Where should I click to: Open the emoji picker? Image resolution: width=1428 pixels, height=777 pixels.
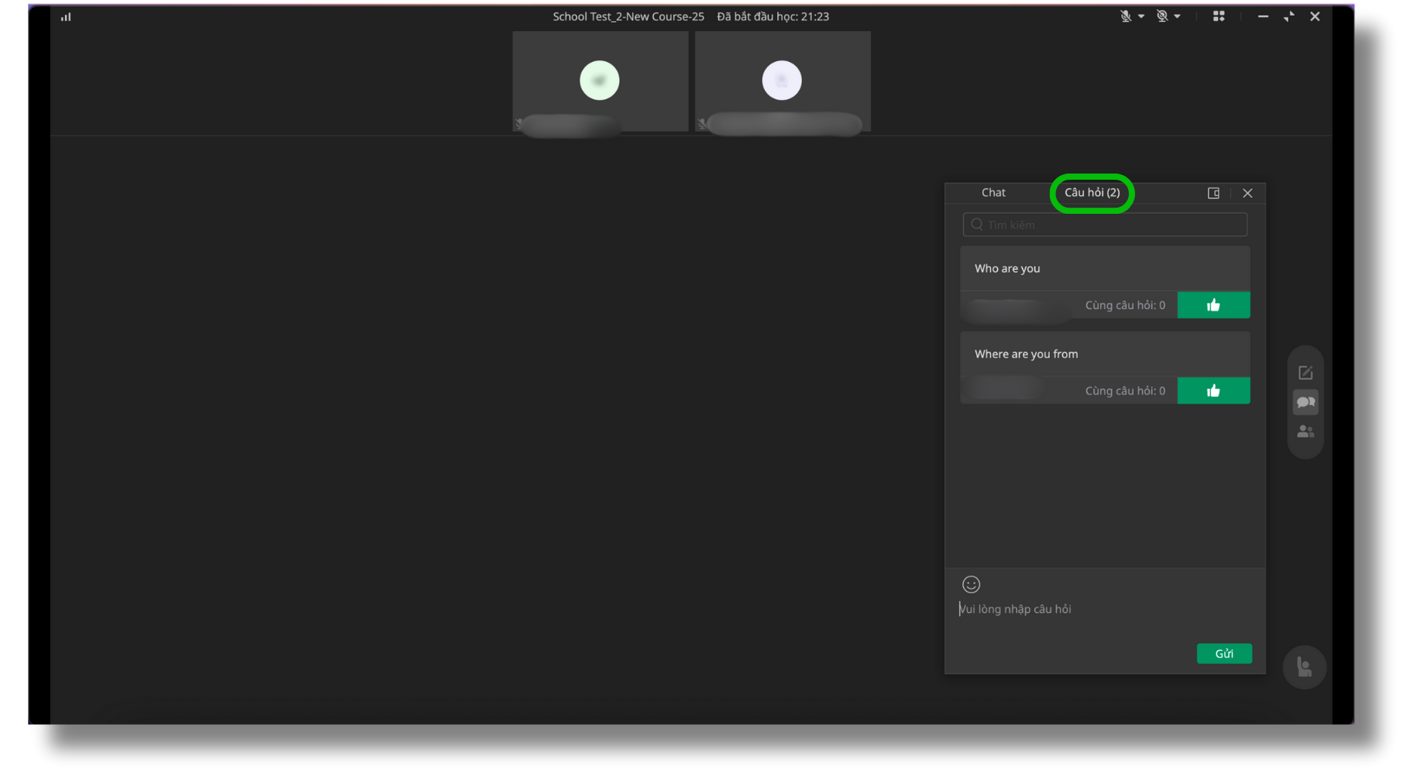click(971, 585)
